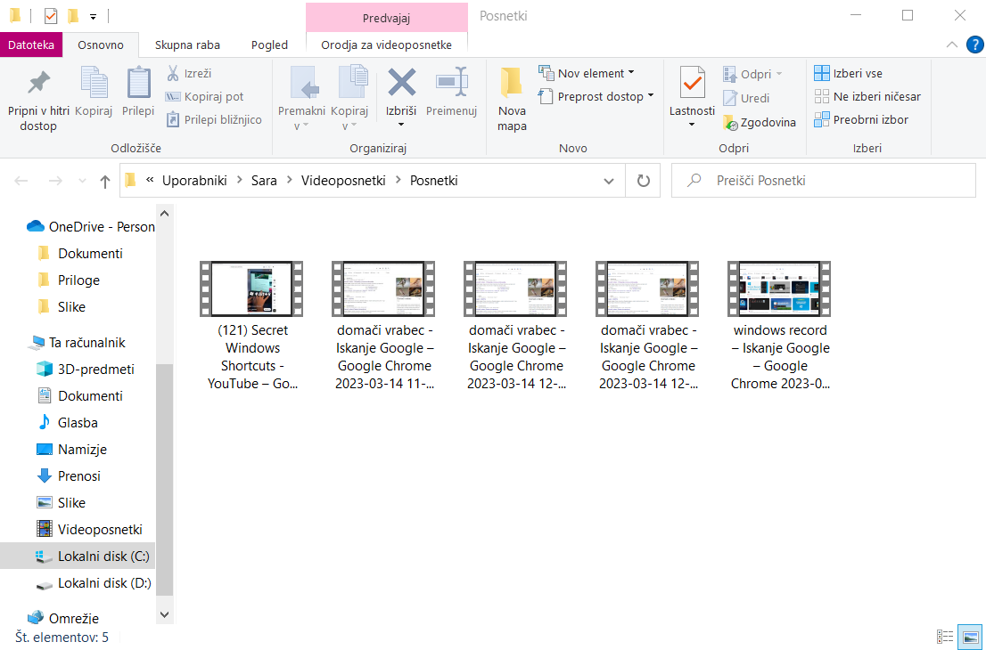Click quick access toolbar properties checkmark icon
This screenshot has width=986, height=650.
point(50,16)
